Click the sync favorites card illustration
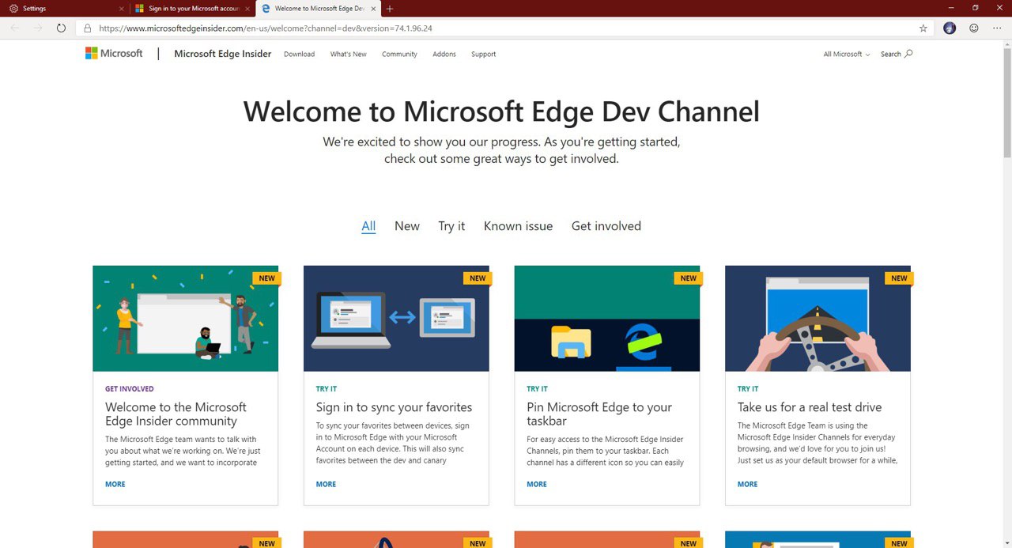The image size is (1012, 548). coord(396,319)
